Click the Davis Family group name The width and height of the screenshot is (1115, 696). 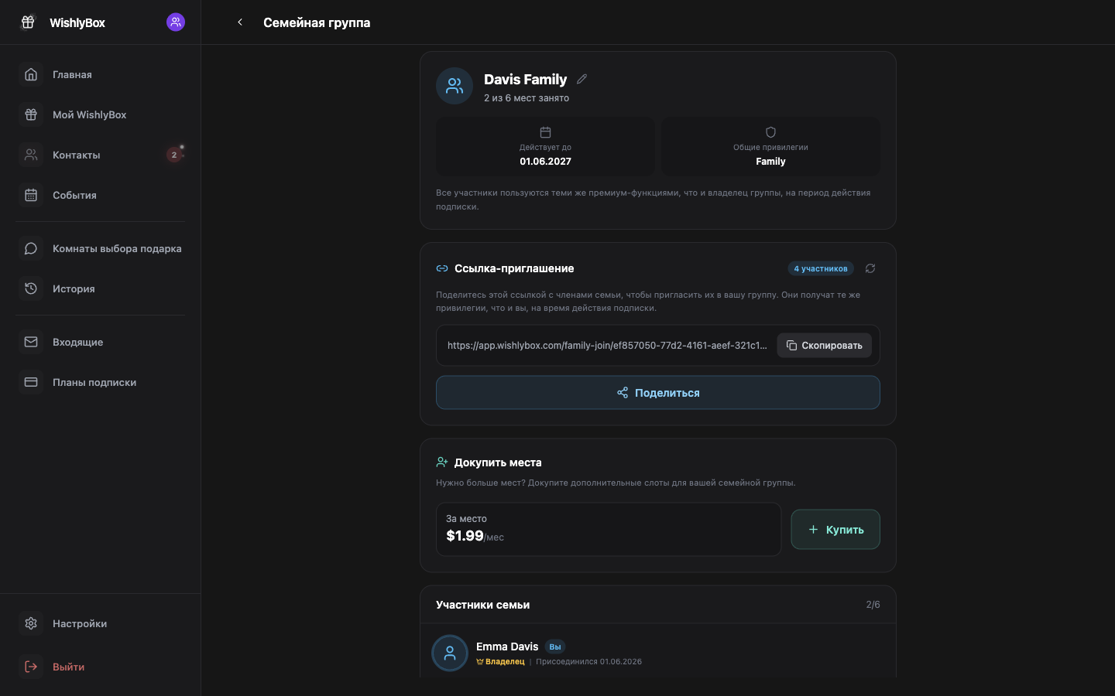coord(525,79)
